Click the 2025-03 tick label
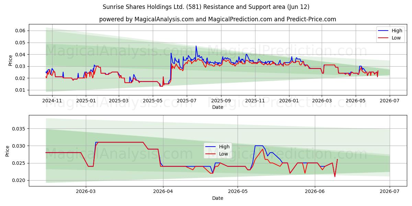This screenshot has width=412, height=206. pos(119,101)
